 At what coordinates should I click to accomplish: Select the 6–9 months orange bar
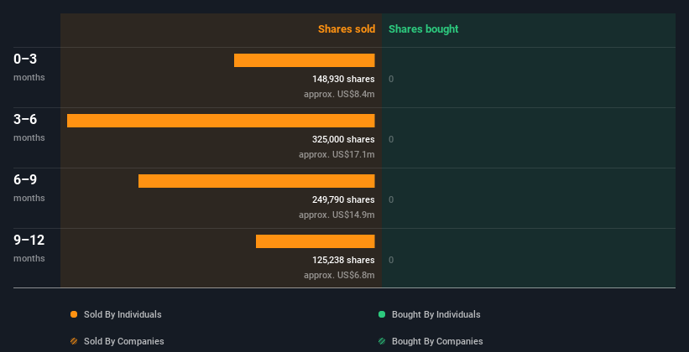click(x=257, y=181)
